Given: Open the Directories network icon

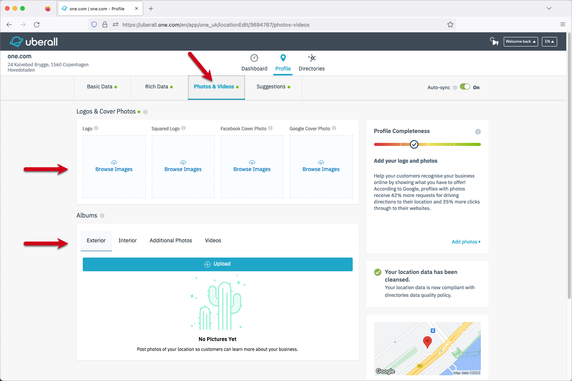Looking at the screenshot, I should tap(312, 58).
